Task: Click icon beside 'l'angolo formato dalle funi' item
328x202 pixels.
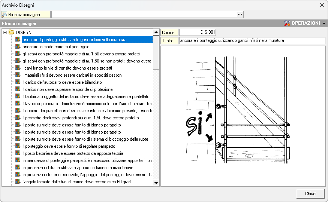Action: click(18, 182)
